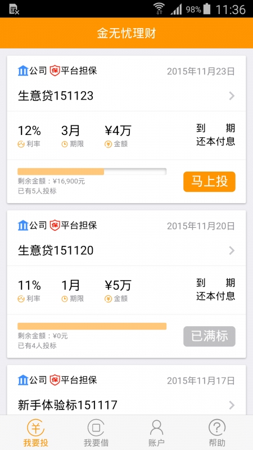253x450 pixels.
Task: Tap the 利率 rate icon under 12%
Action: click(21, 144)
